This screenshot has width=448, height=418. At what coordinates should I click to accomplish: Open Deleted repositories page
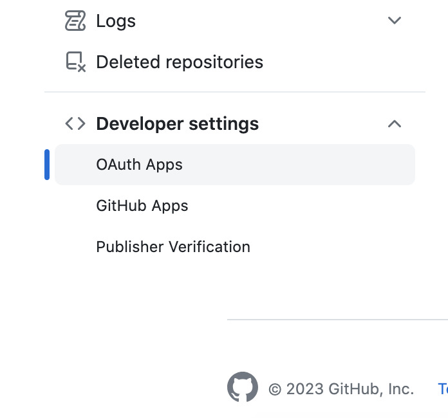(180, 62)
